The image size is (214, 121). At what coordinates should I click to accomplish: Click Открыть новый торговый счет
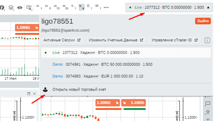click(79, 90)
